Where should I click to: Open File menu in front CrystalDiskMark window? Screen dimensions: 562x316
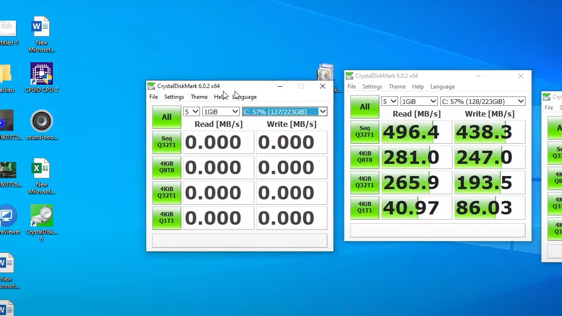154,97
